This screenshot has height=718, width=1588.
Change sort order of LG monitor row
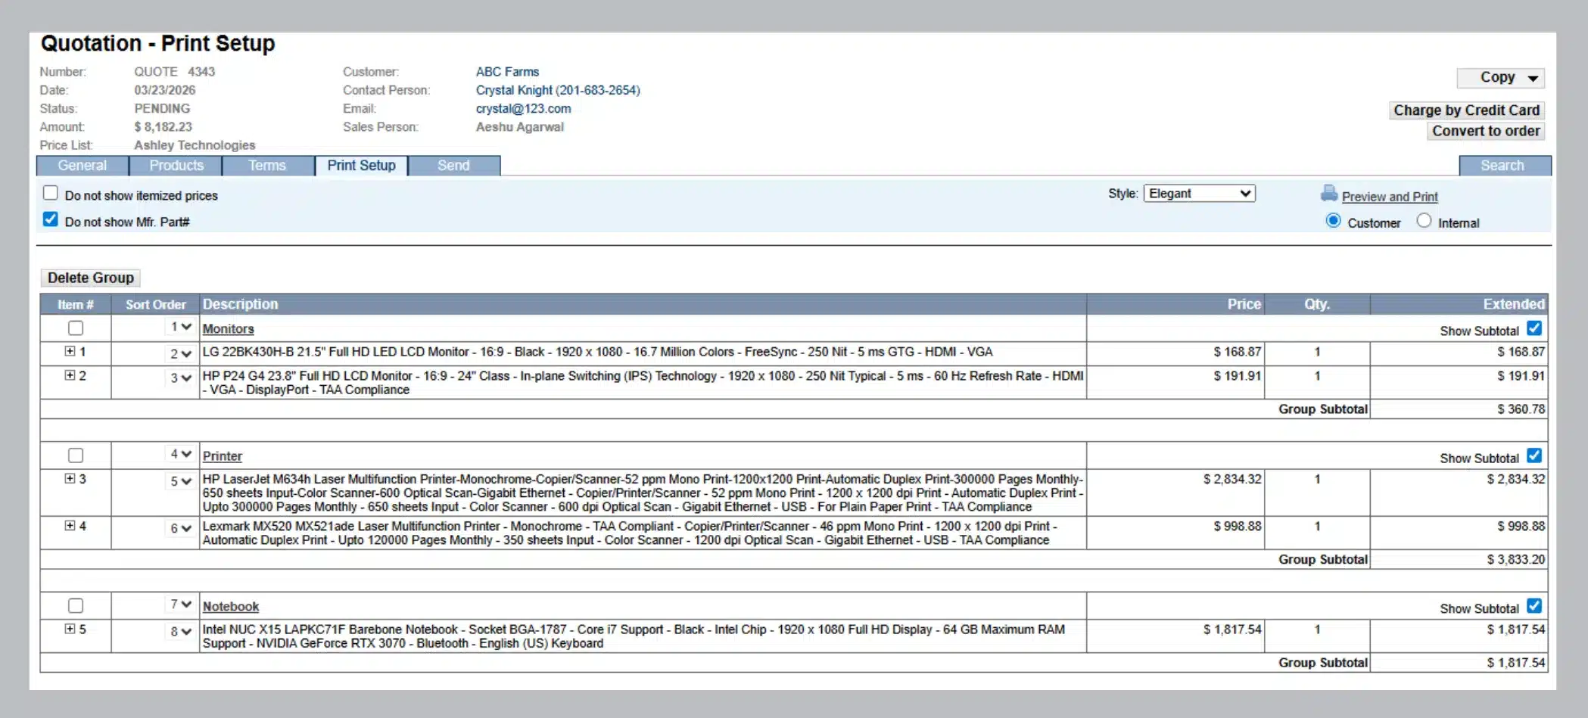point(180,353)
